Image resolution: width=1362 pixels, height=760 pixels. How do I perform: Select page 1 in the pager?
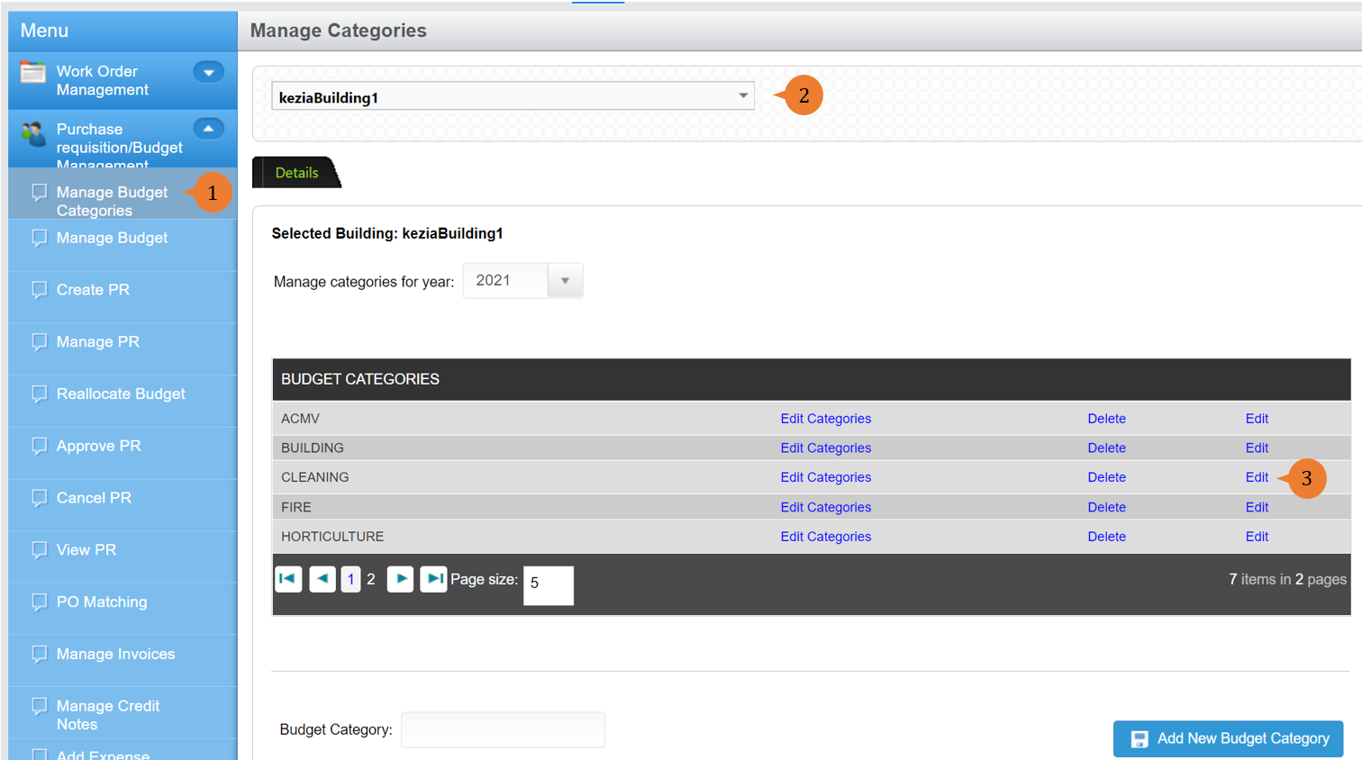pos(350,579)
